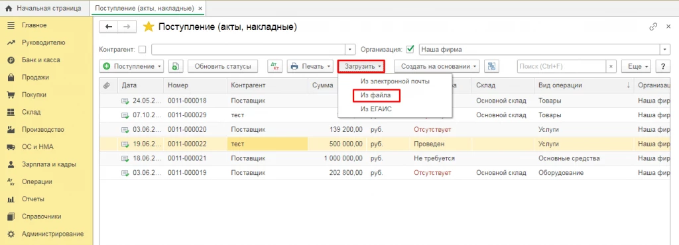Open the Операции Дт/Кт sidebar icon

tap(11, 182)
